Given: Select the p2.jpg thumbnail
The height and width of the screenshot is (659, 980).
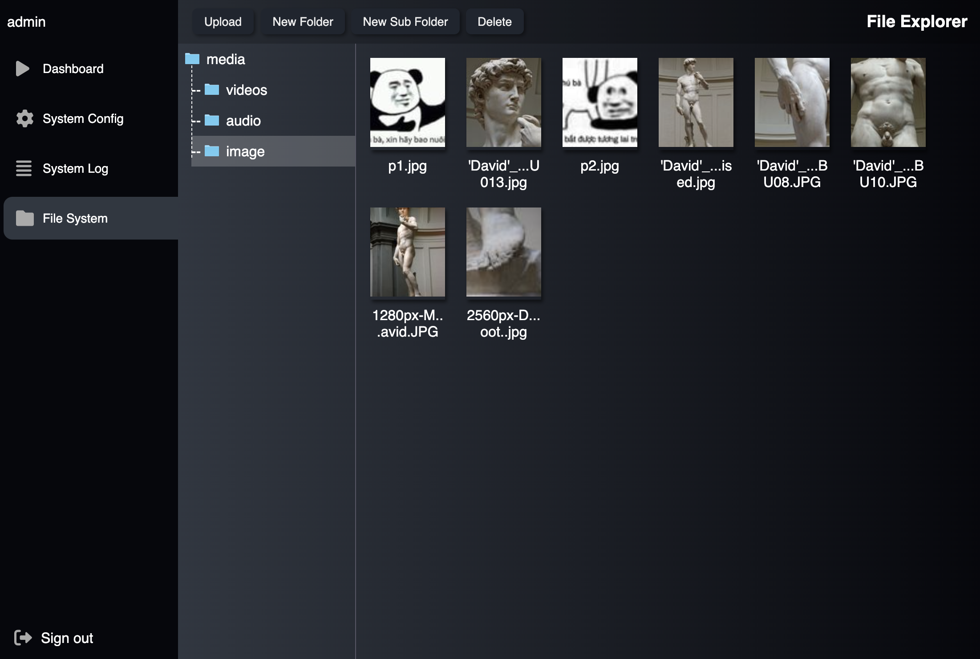Looking at the screenshot, I should [599, 102].
